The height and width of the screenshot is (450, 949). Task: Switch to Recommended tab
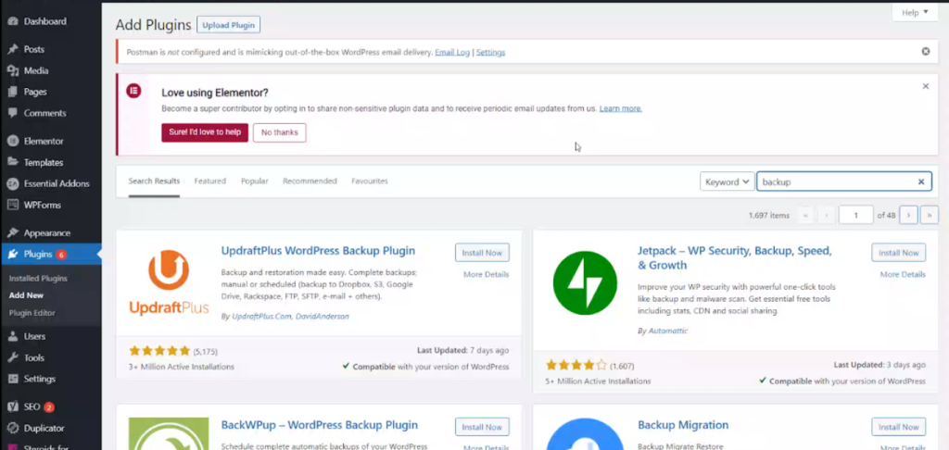click(x=310, y=181)
